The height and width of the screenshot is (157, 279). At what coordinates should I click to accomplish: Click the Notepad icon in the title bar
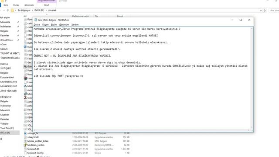(x=36, y=20)
